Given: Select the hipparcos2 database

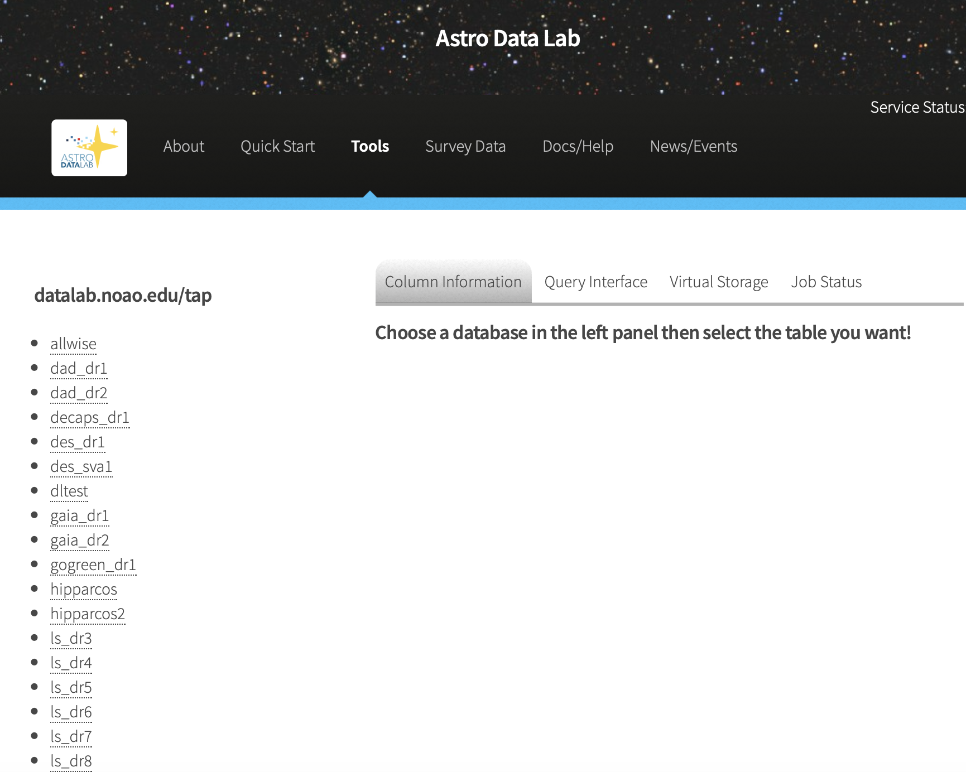Looking at the screenshot, I should pyautogui.click(x=88, y=614).
